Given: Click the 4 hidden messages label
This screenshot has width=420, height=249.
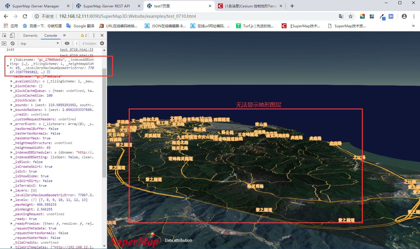Looking at the screenshot, I should (89, 44).
